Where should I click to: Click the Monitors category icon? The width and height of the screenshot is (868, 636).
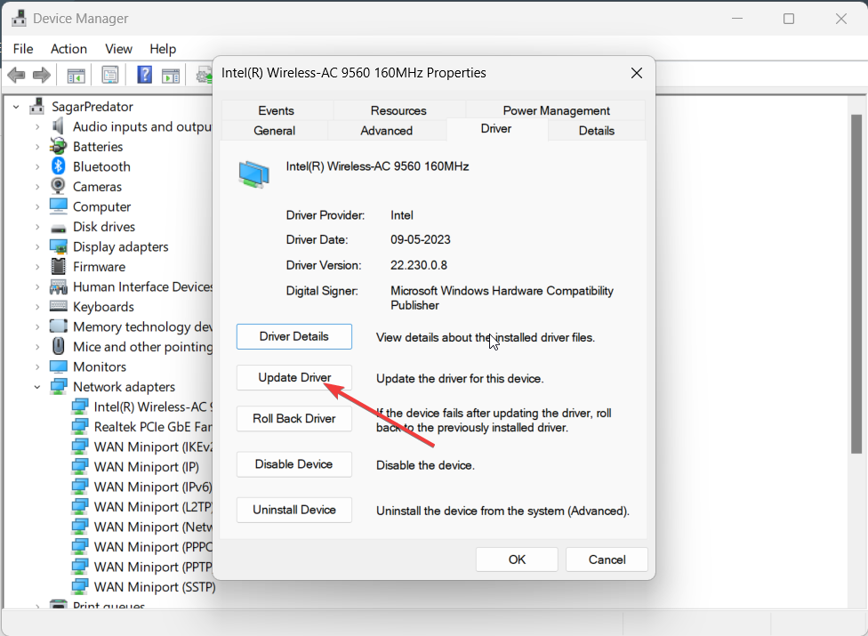pyautogui.click(x=58, y=366)
